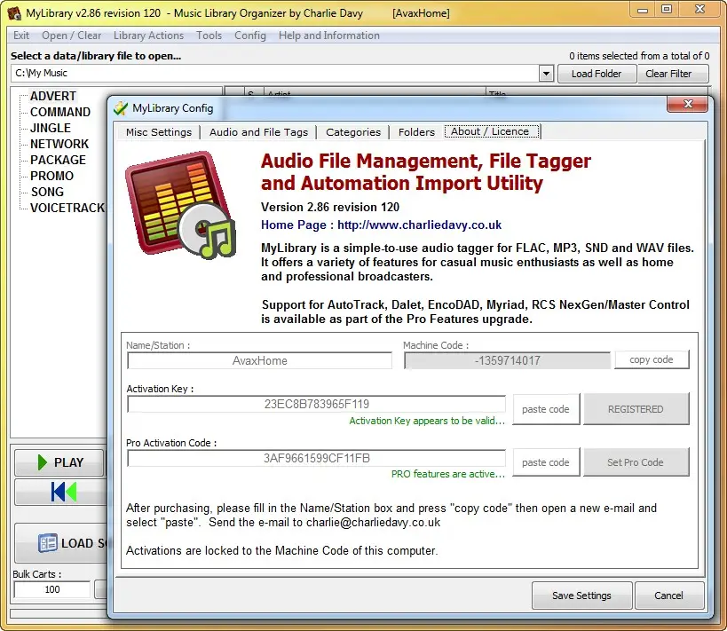Image resolution: width=727 pixels, height=631 pixels.
Task: Click the MyLibrary Config dialog title icon
Action: tap(121, 108)
